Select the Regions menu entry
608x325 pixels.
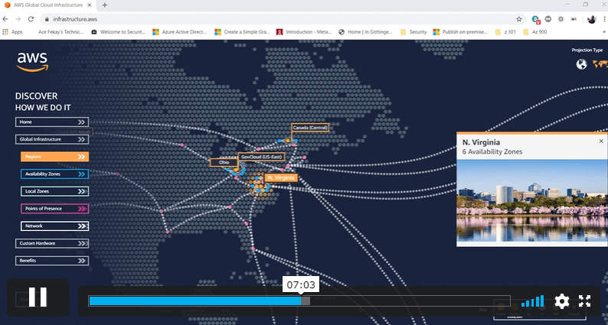click(x=54, y=157)
